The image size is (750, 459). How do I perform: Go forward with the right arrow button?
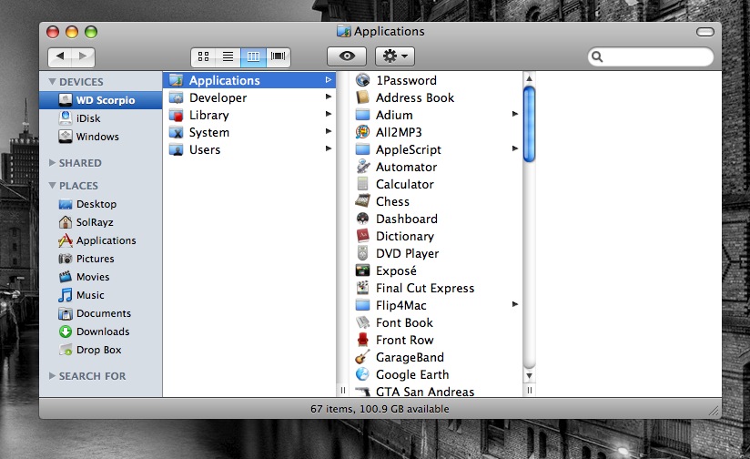(83, 56)
